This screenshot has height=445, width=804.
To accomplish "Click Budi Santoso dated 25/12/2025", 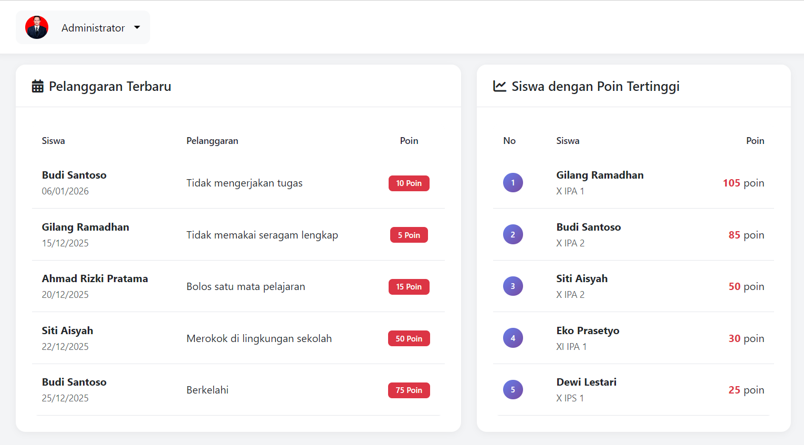I will [x=74, y=382].
